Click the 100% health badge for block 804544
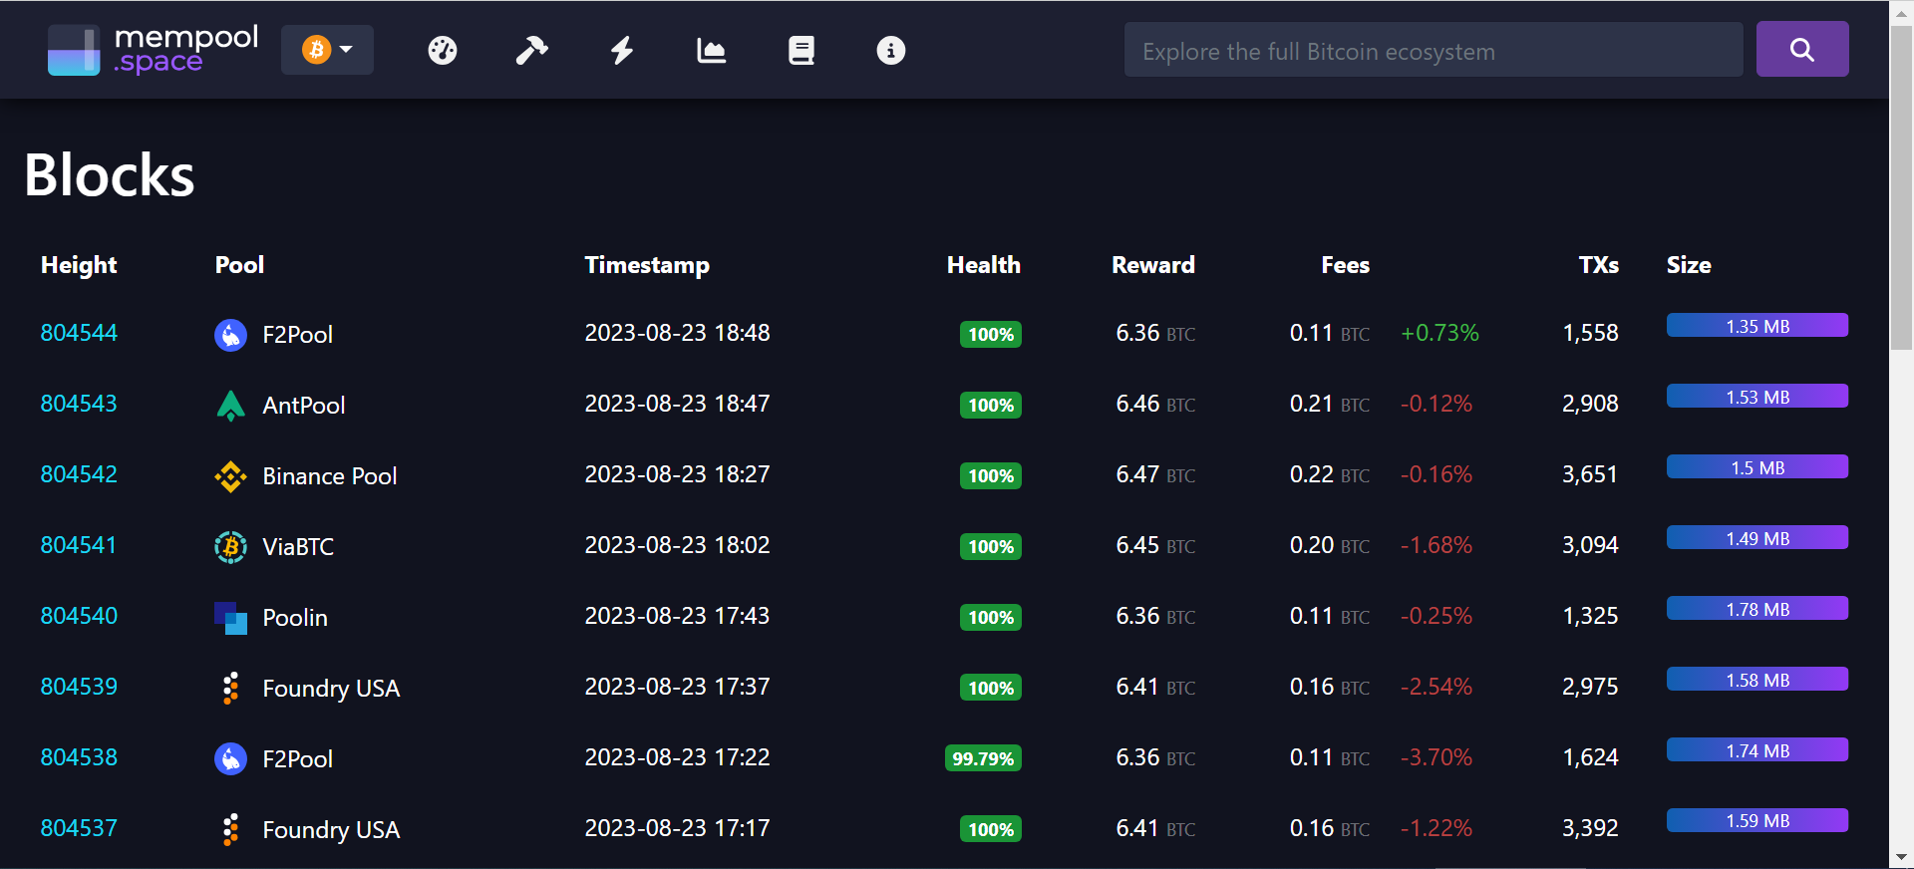Viewport: 1914px width, 869px height. point(991,335)
